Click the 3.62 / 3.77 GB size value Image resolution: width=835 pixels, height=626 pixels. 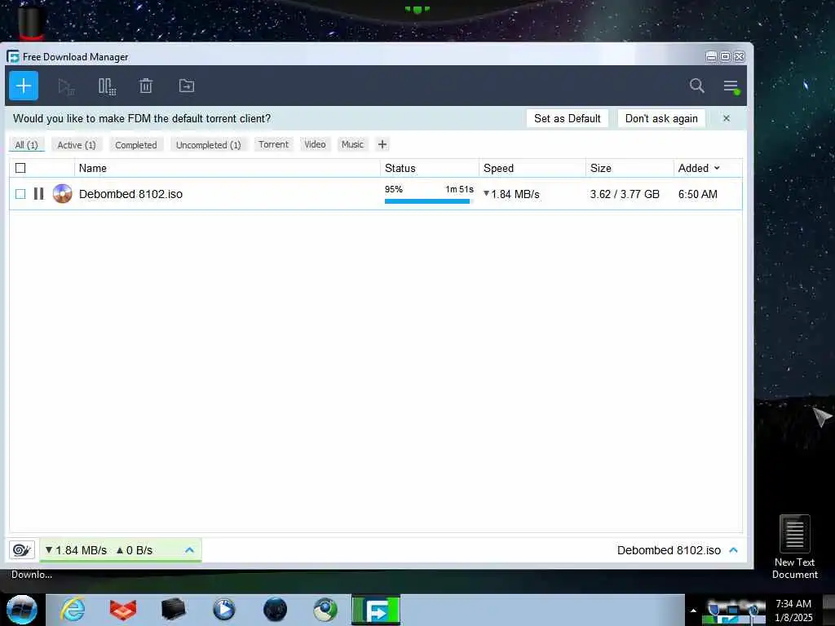pyautogui.click(x=625, y=194)
